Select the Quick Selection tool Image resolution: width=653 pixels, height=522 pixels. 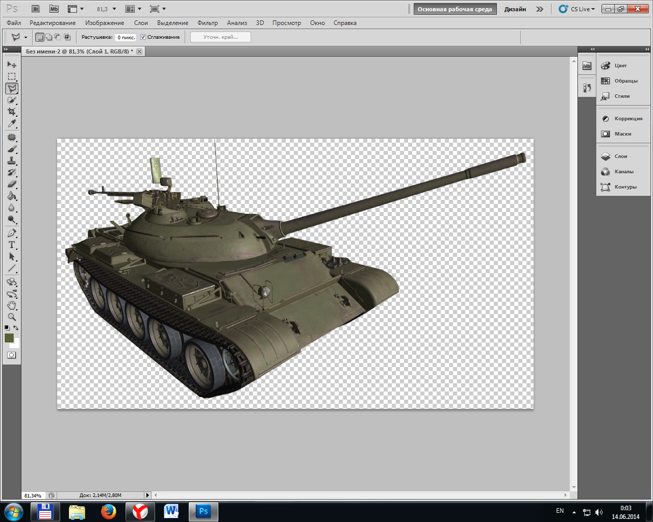point(12,100)
